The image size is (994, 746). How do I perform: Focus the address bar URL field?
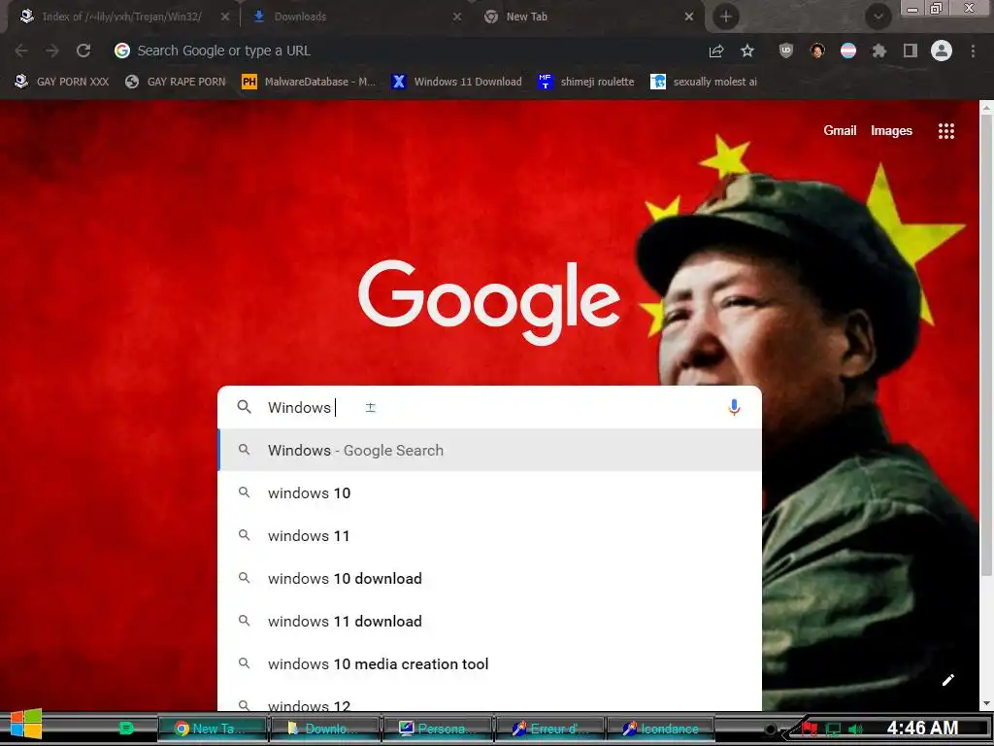coord(406,51)
